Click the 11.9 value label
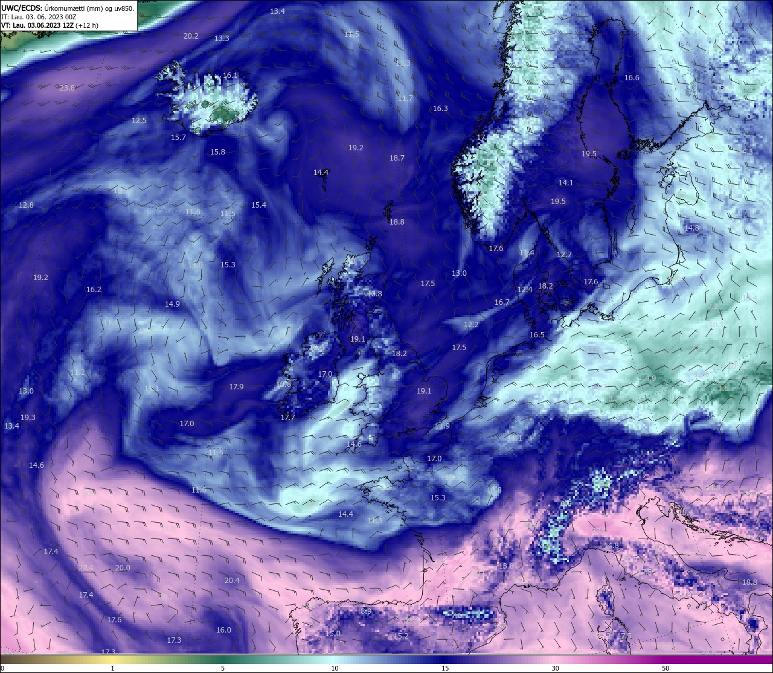Image resolution: width=773 pixels, height=673 pixels. [x=442, y=426]
